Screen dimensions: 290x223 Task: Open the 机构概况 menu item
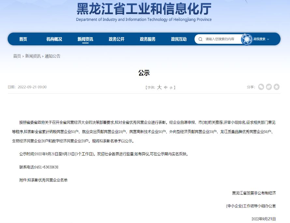(54, 39)
